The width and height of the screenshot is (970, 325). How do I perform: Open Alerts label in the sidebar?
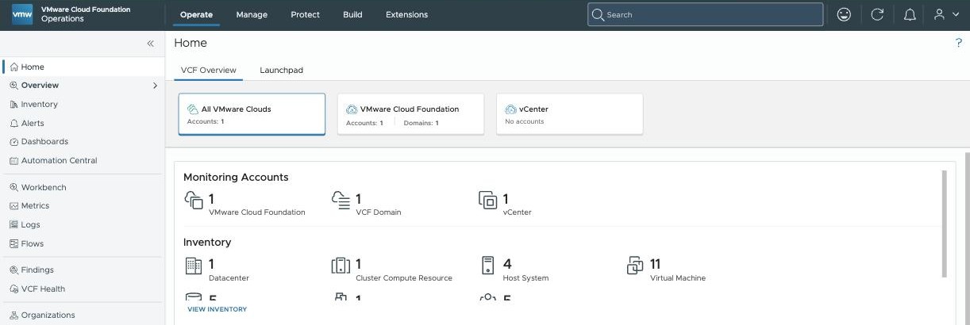tap(33, 124)
